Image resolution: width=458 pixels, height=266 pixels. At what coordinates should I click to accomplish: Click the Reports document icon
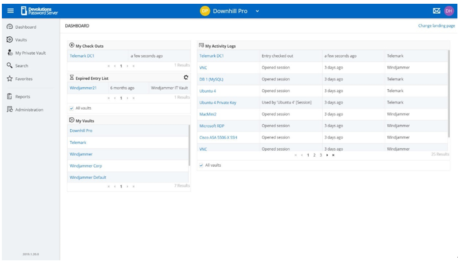pyautogui.click(x=9, y=96)
